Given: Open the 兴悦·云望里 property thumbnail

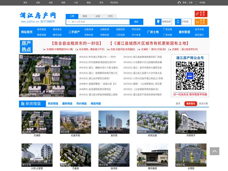Looking at the screenshot, I should coord(37,155).
